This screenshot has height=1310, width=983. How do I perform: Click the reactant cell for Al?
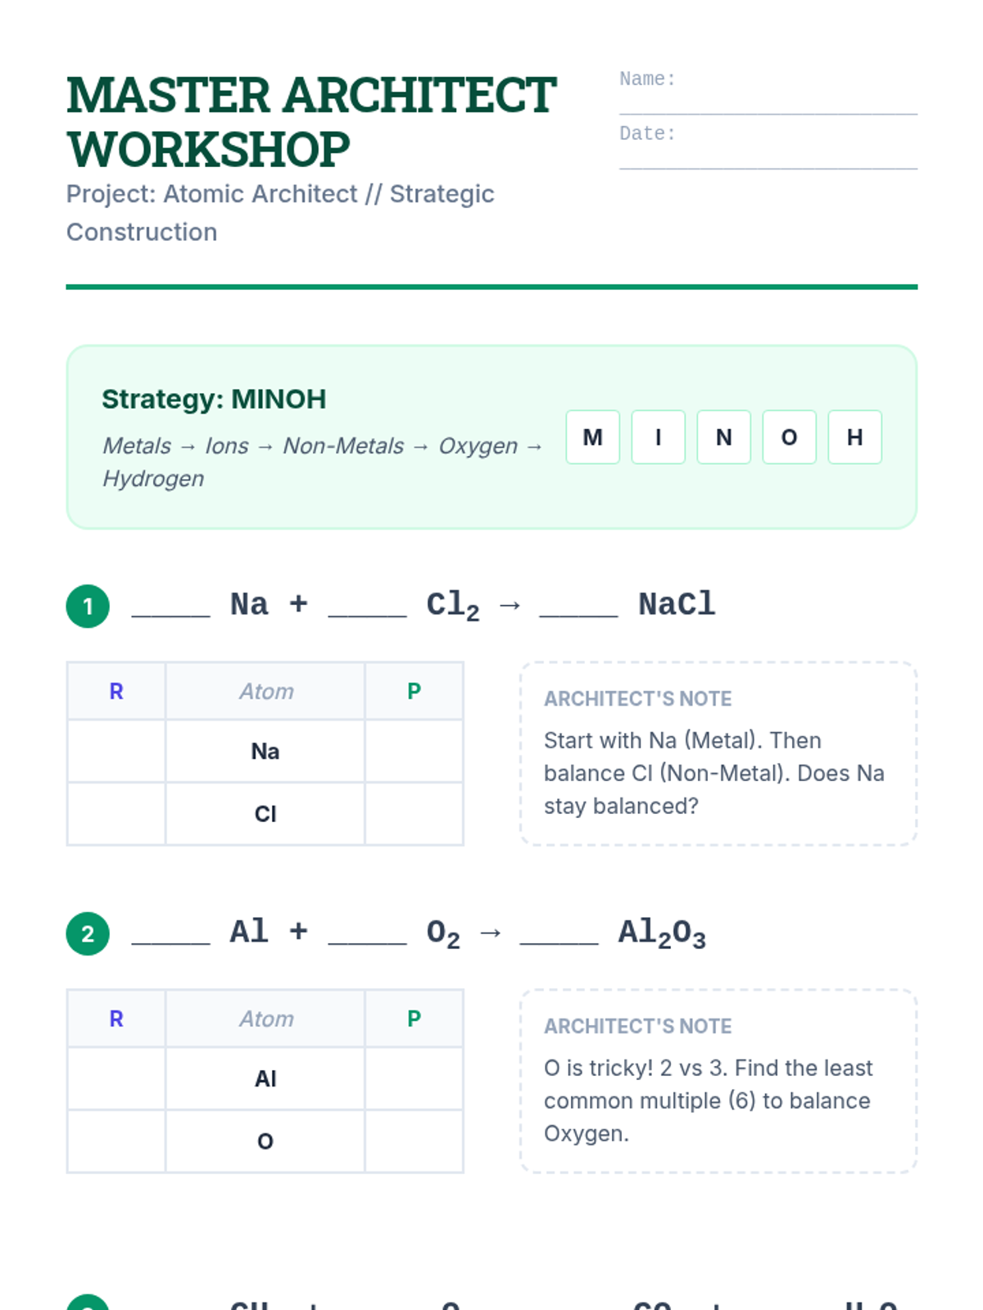[116, 1079]
